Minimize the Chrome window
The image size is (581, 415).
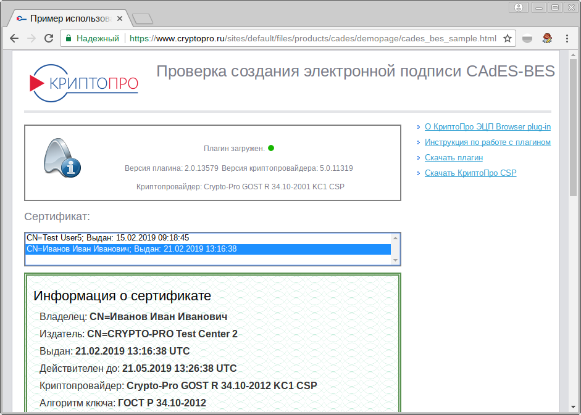coord(539,7)
